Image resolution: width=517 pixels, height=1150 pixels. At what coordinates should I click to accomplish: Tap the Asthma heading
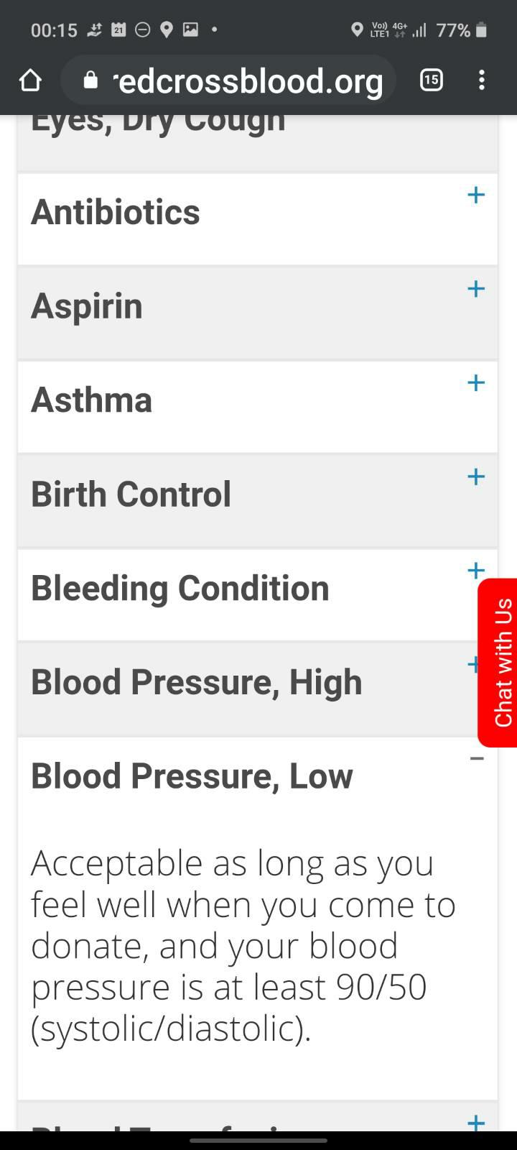[x=92, y=400]
